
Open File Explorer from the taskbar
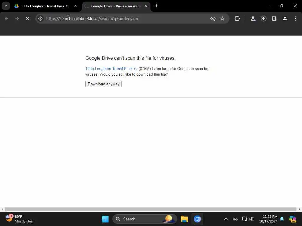click(x=184, y=219)
